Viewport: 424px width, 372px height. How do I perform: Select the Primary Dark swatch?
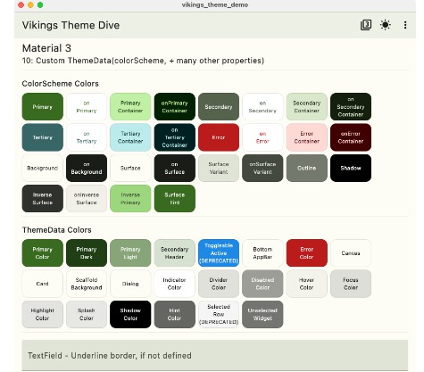pyautogui.click(x=87, y=253)
